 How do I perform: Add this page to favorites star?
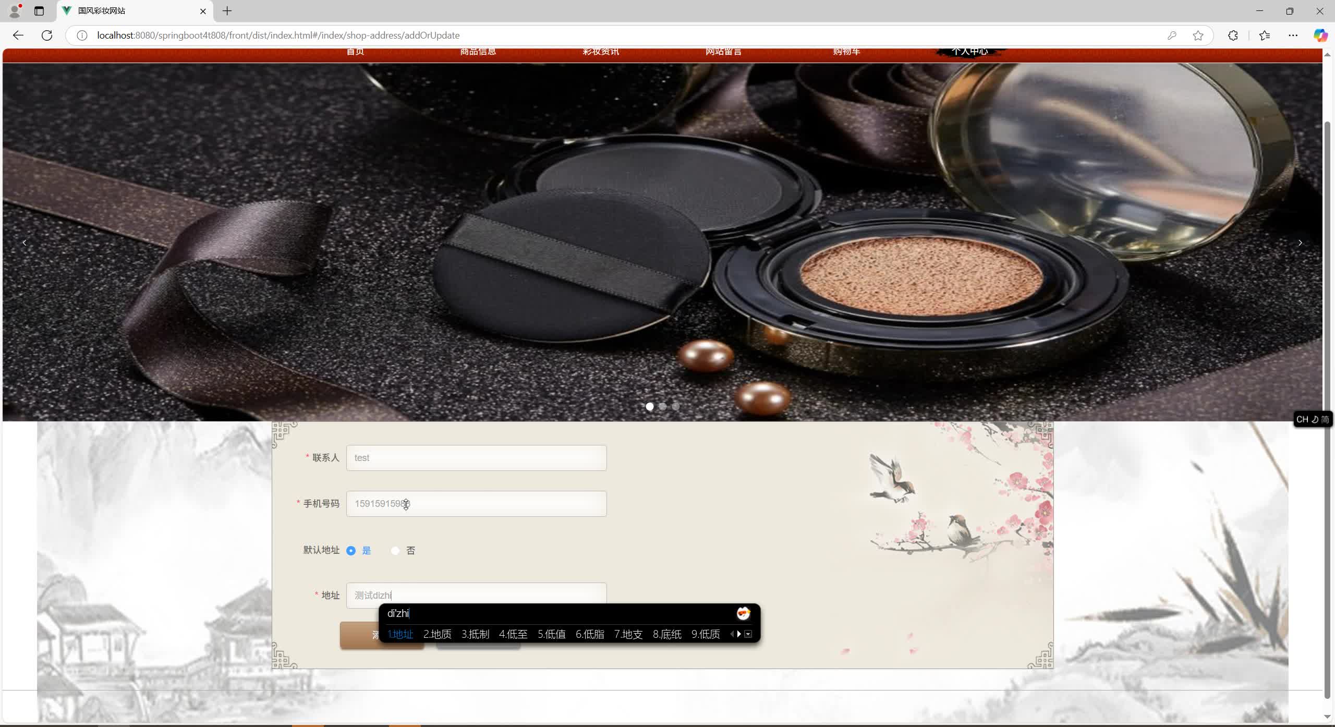(1198, 35)
